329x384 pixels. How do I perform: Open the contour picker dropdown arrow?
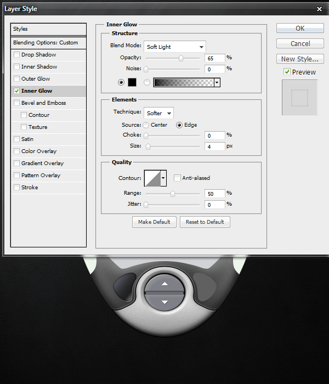(163, 178)
